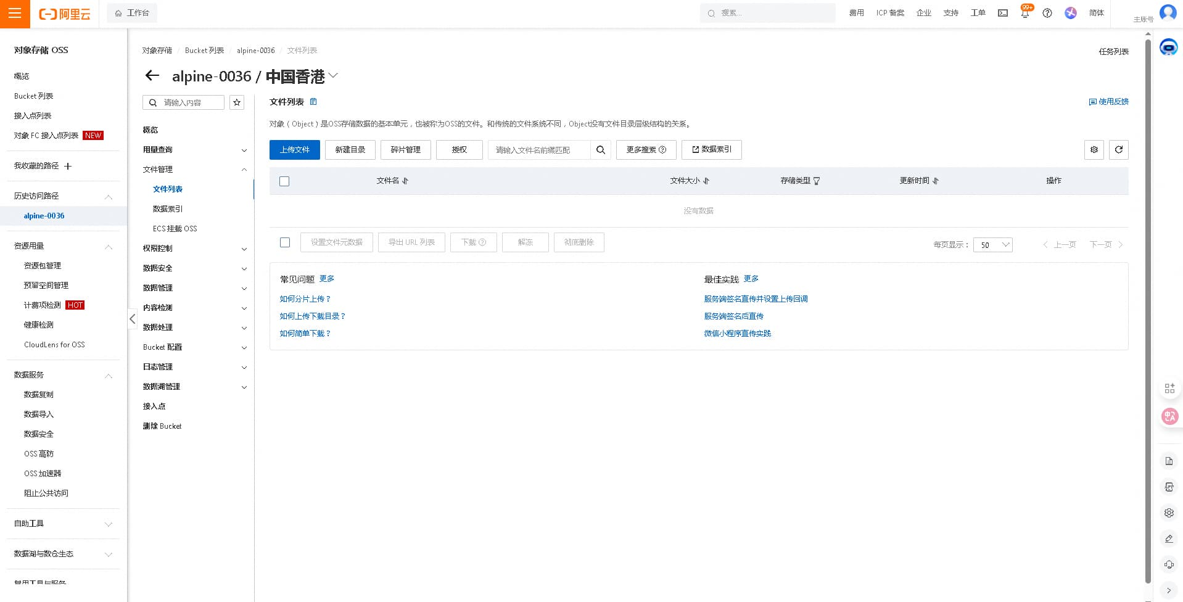Image resolution: width=1183 pixels, height=602 pixels.
Task: Click the notification bell icon
Action: tap(1024, 13)
